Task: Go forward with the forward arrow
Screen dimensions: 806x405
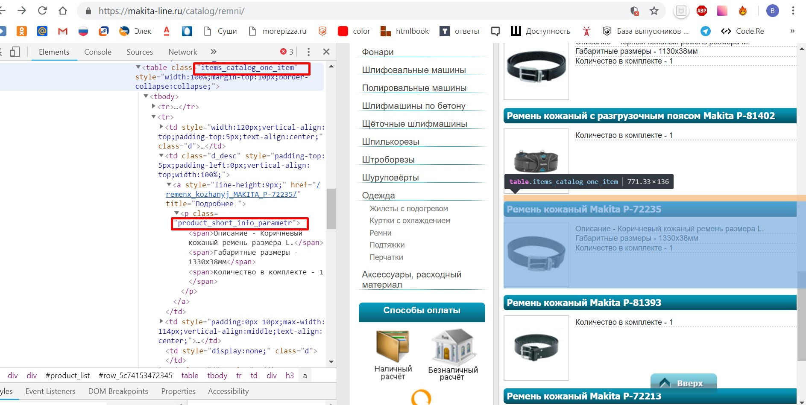Action: [22, 11]
